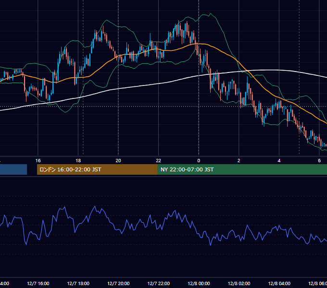The height and width of the screenshot is (288, 327).
Task: Click the blue session bar left of ロンドン
Action: click(x=13, y=169)
